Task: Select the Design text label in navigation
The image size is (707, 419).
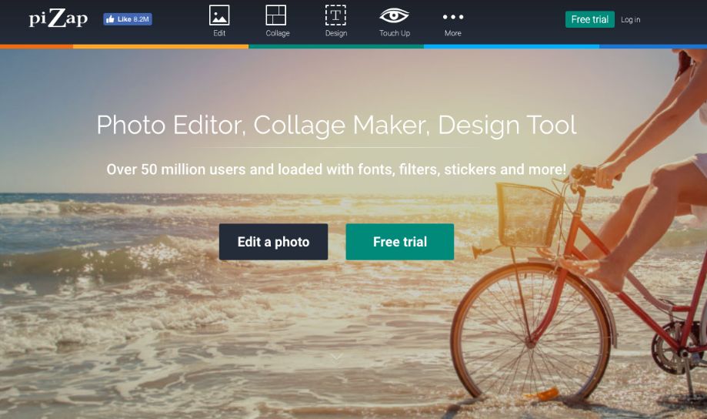Action: (x=336, y=33)
